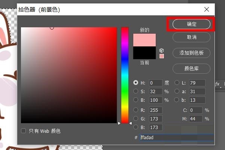
Task: Select the R red radio button
Action: coord(136,110)
